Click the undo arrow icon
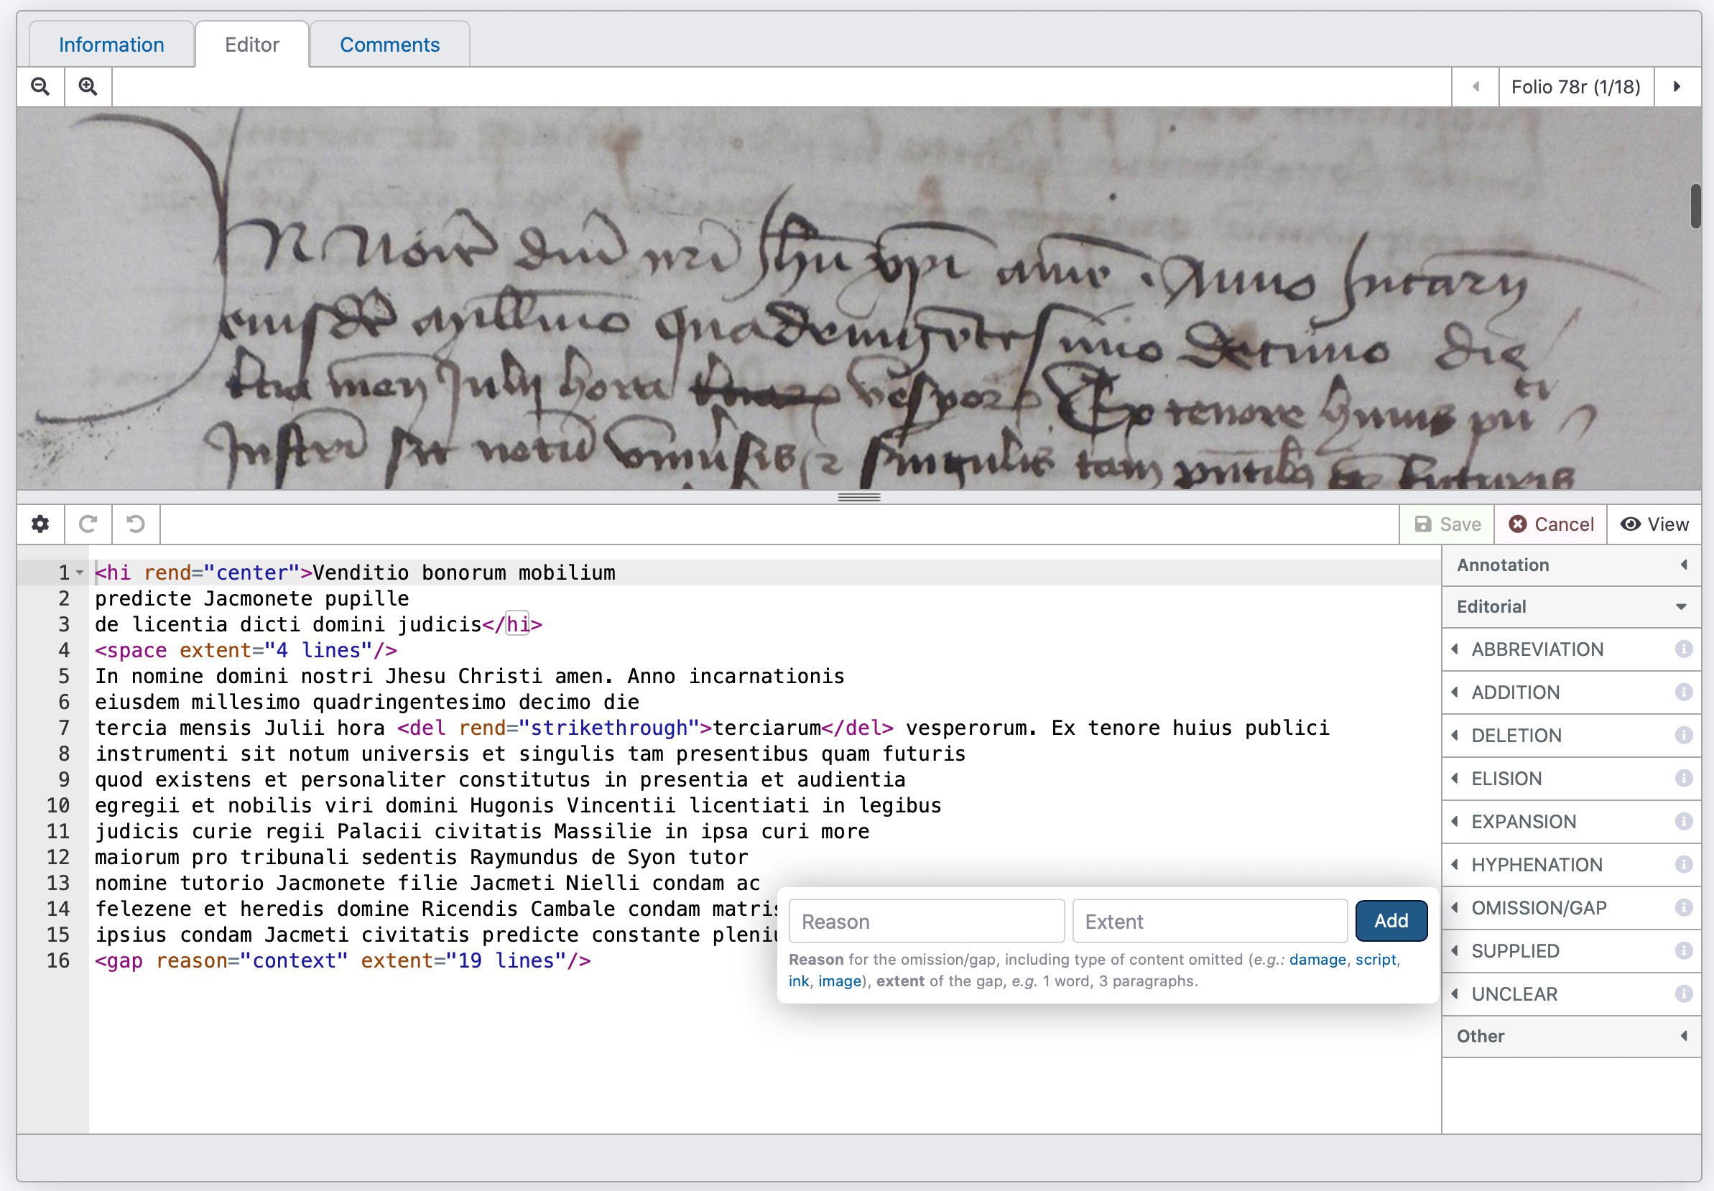Screen dimensions: 1714x1191 (136, 524)
